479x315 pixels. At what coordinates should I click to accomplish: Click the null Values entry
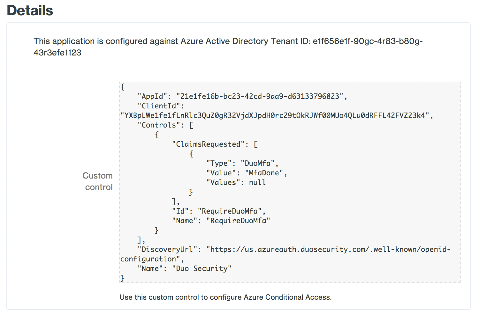click(x=257, y=182)
